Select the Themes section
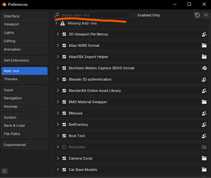This screenshot has height=178, width=211. click(x=25, y=79)
